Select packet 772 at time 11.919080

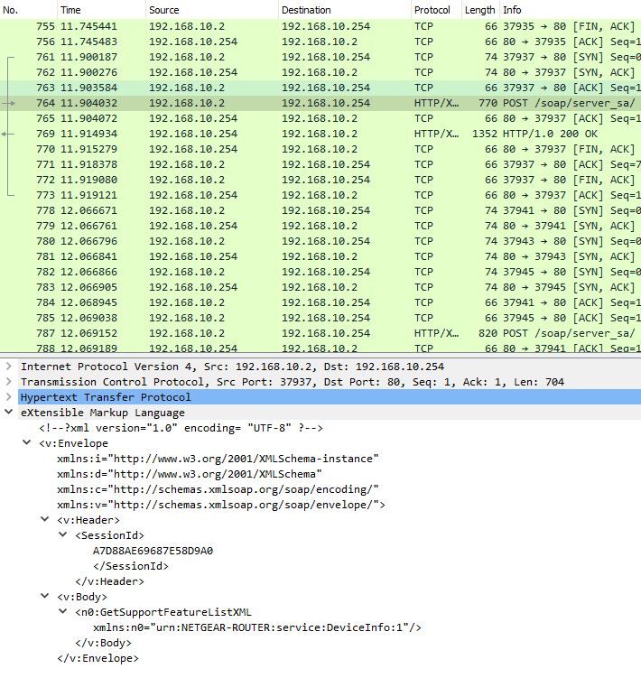pos(320,180)
